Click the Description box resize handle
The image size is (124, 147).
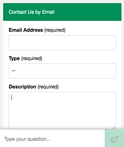[114, 128]
